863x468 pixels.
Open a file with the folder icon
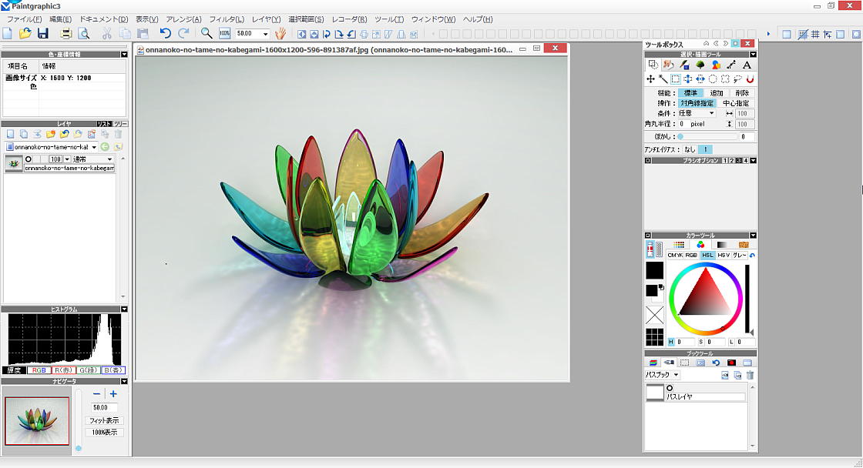pos(25,34)
